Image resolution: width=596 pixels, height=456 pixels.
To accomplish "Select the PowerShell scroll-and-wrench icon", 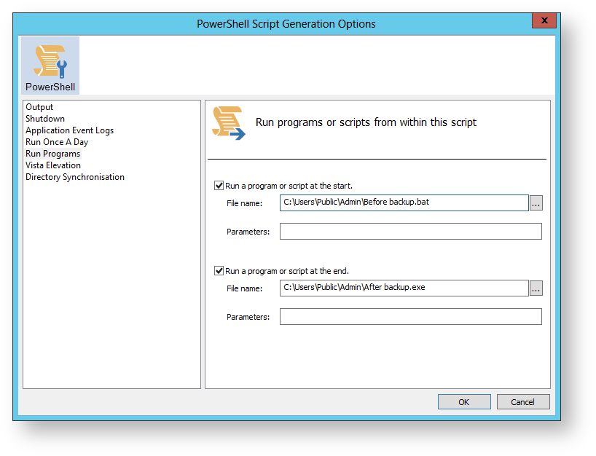I will pos(50,60).
